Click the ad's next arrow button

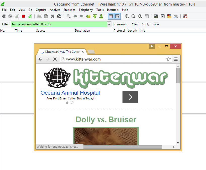click(130, 97)
